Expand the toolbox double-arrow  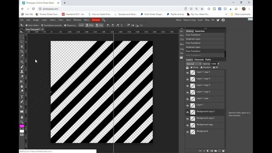click(x=22, y=28)
